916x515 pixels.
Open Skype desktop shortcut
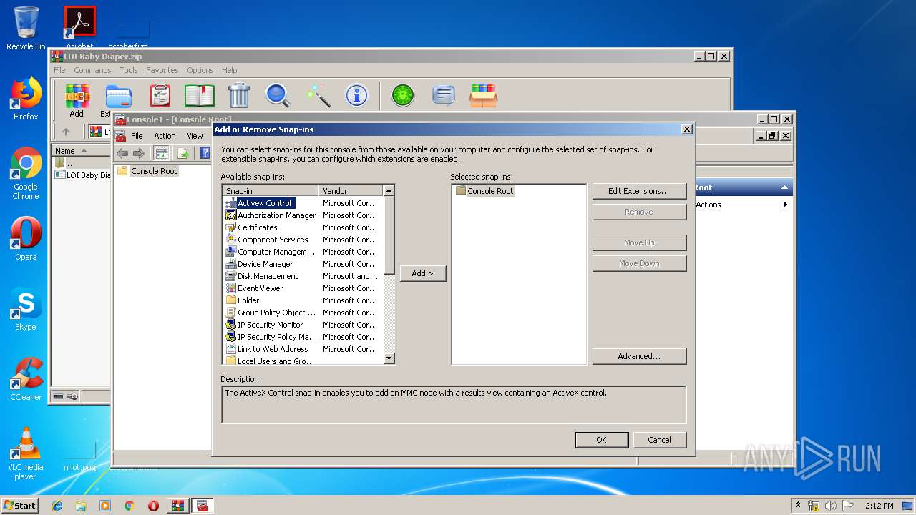26,309
